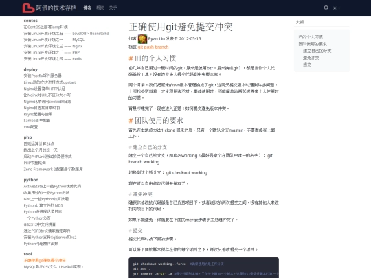This screenshot has width=371, height=278.
Task: Open the theme switcher sun dropdown
Action: (337, 8)
